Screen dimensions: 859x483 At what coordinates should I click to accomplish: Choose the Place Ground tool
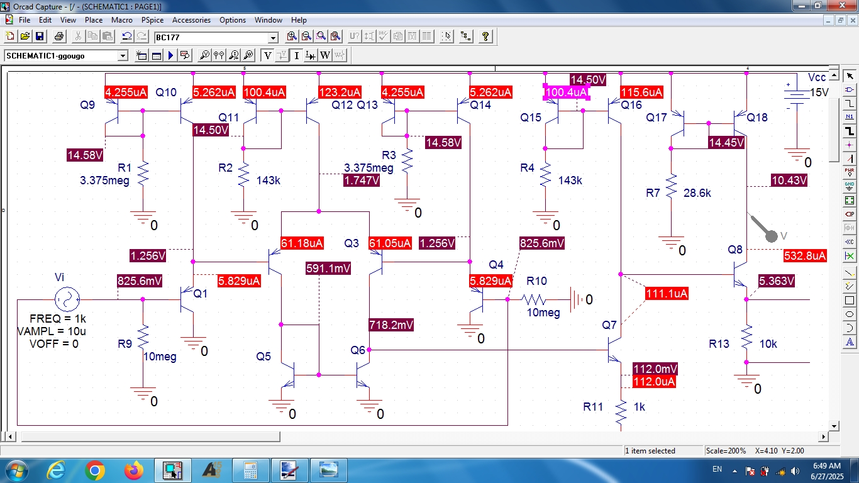tap(850, 186)
